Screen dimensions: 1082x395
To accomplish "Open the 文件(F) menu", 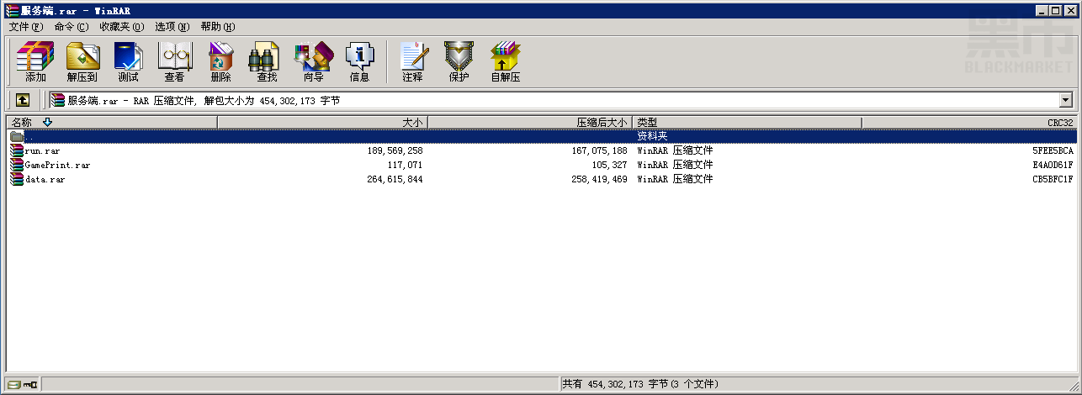I will coord(25,27).
